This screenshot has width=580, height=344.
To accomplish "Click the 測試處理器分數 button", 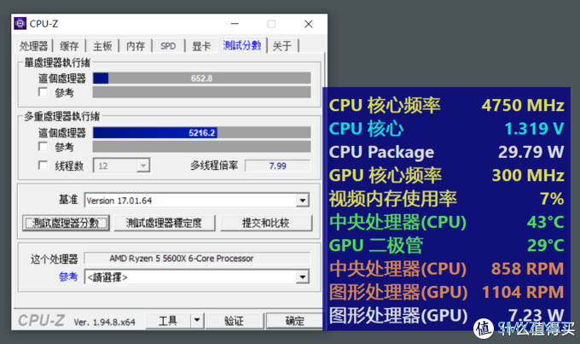I will [66, 223].
